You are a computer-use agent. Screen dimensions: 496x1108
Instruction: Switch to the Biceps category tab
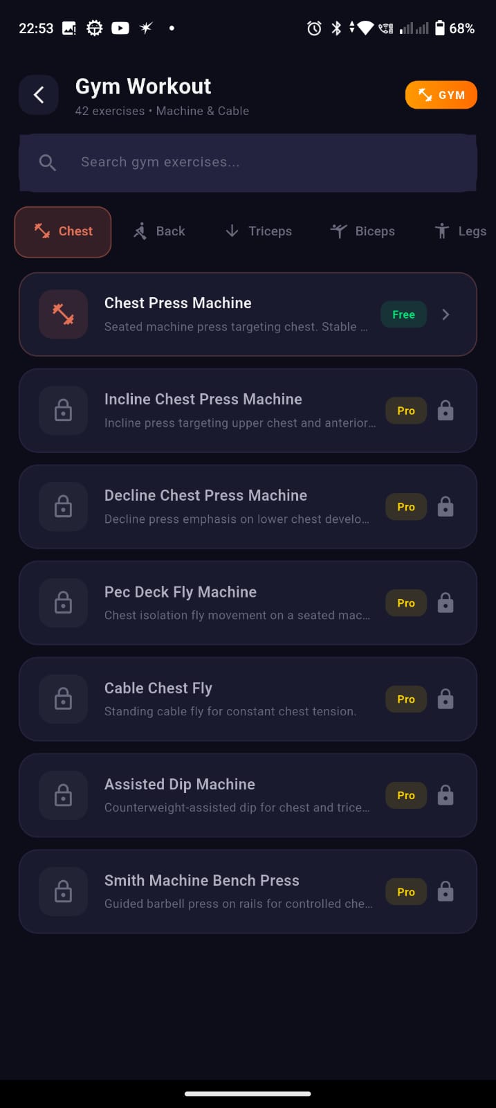point(362,231)
